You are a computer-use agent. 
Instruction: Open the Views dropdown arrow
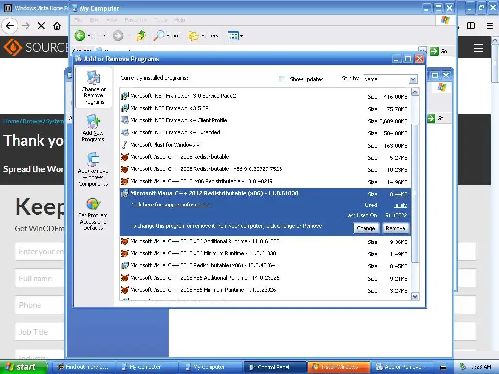(x=242, y=36)
